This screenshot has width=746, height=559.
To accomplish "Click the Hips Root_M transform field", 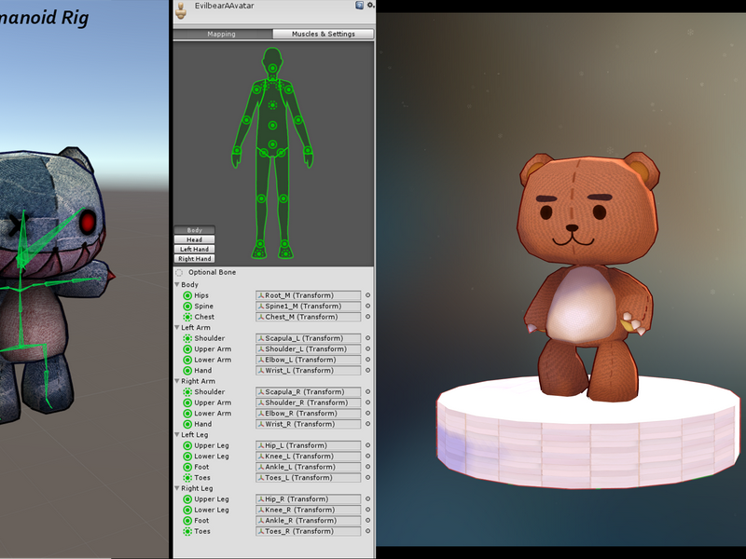I will tap(309, 295).
